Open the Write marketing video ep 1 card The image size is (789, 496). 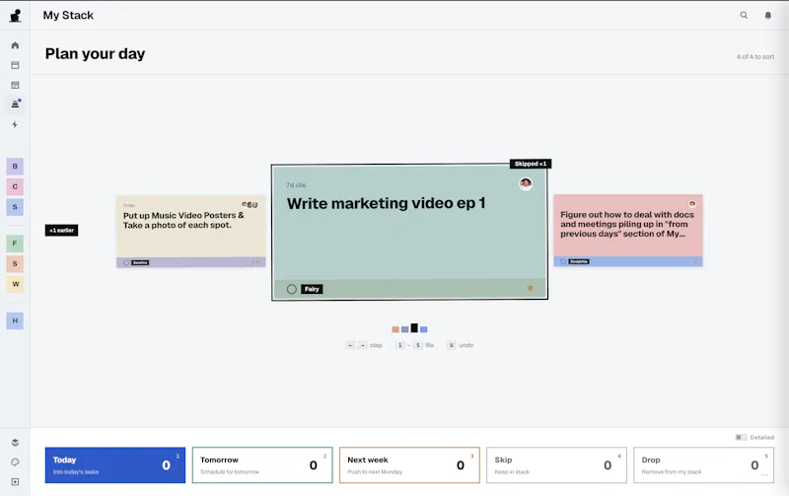[x=409, y=232]
